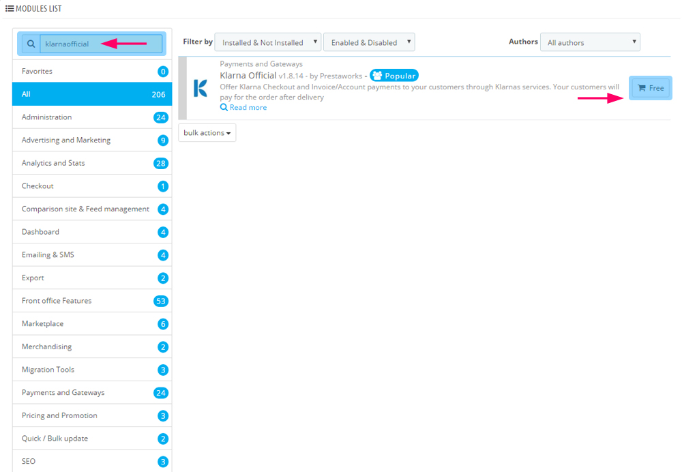Image resolution: width=682 pixels, height=472 pixels.
Task: Click the Modules List header icon
Action: (x=10, y=8)
